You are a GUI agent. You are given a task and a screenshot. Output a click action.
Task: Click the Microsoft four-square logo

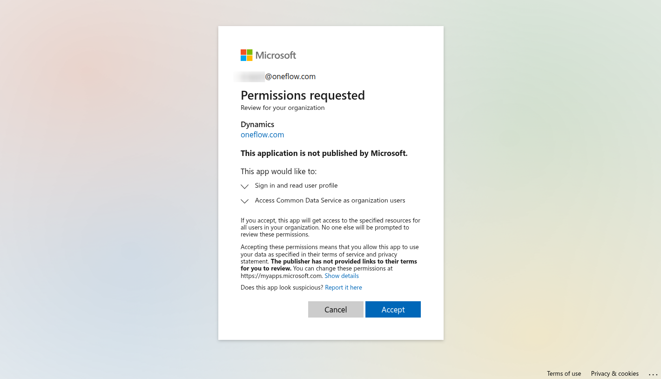(246, 55)
